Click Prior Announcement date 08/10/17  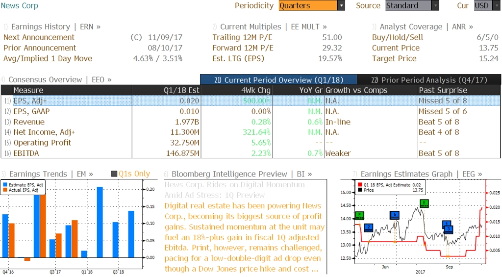click(x=165, y=48)
